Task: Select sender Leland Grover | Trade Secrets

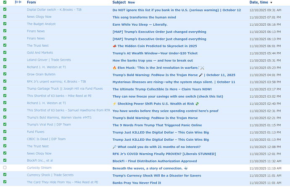Action: coord(49,60)
